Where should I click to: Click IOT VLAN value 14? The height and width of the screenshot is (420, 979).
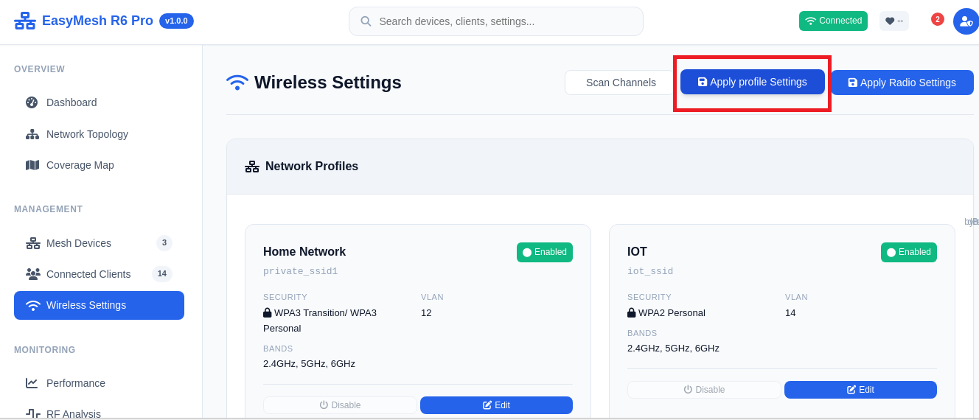(x=790, y=312)
